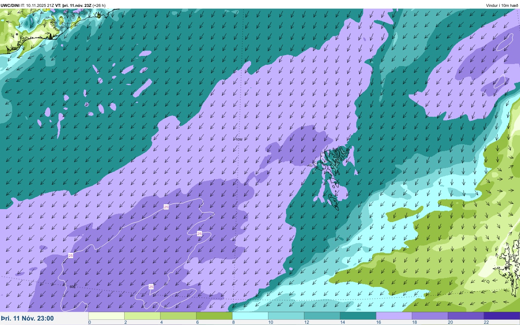Click the legend tick value '0'
This screenshot has height=325, width=520.
click(x=90, y=322)
